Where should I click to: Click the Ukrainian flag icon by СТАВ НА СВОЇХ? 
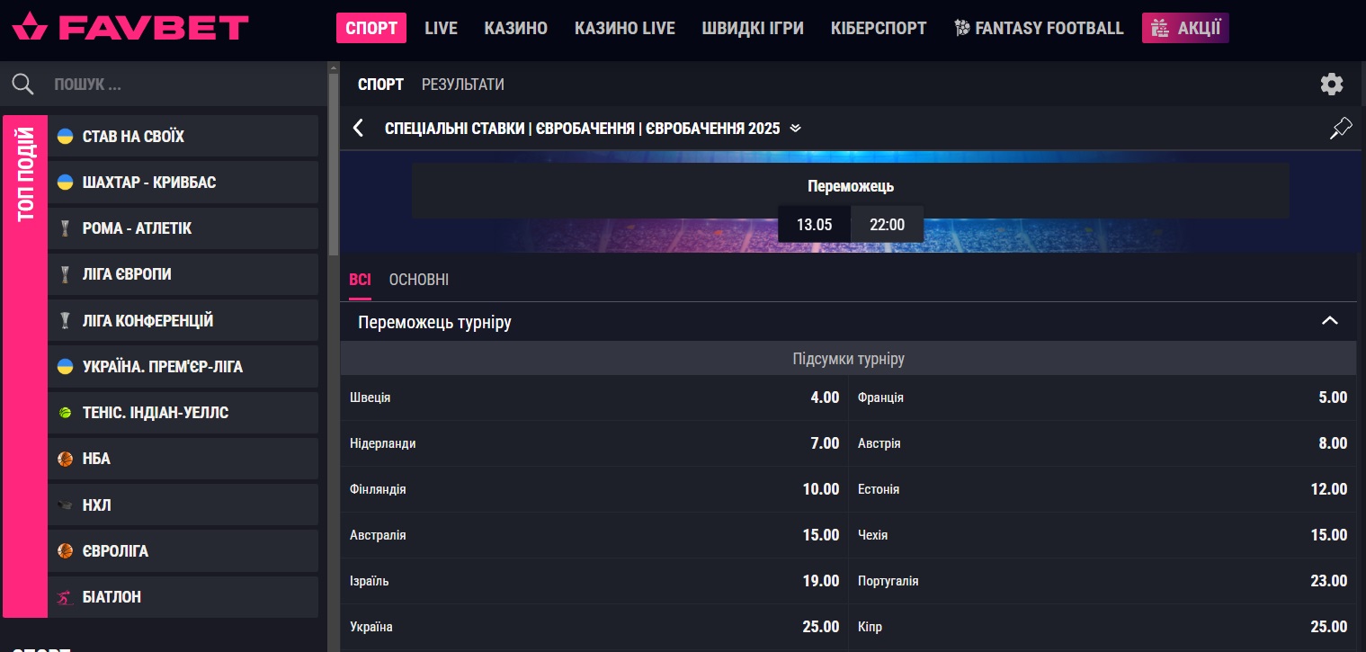65,136
